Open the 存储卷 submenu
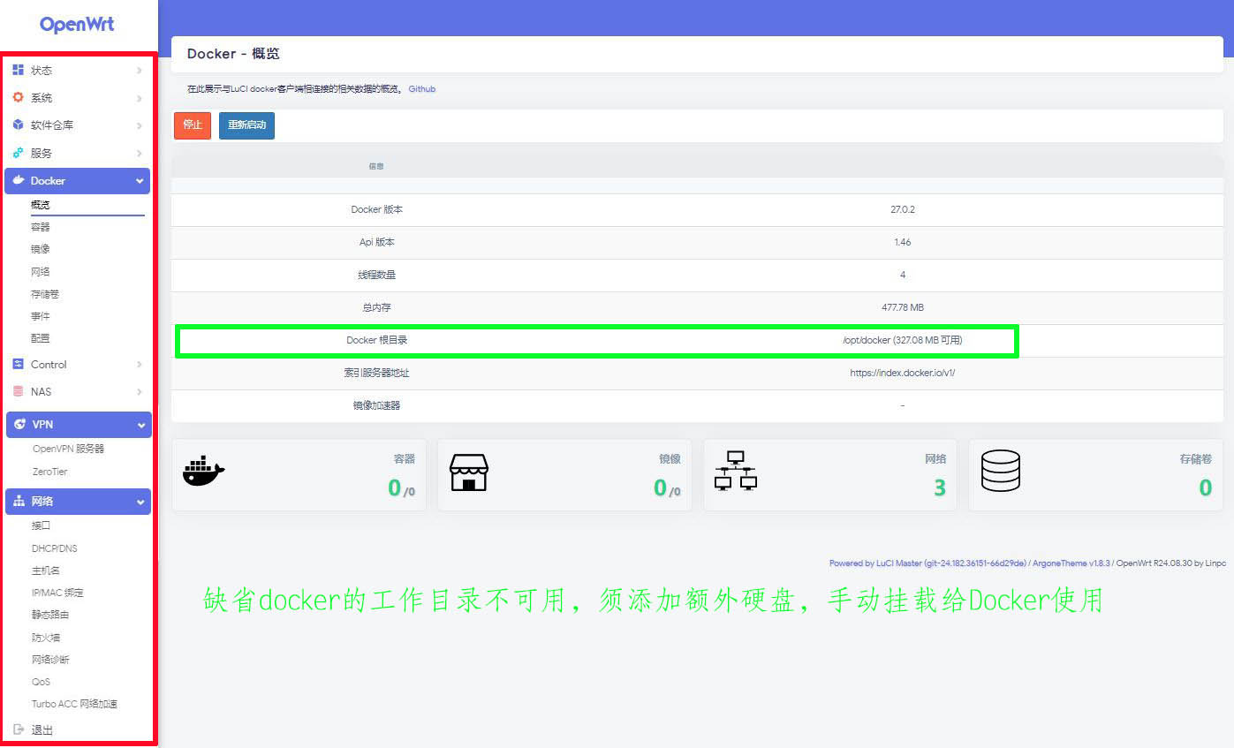This screenshot has height=748, width=1234. (x=45, y=294)
